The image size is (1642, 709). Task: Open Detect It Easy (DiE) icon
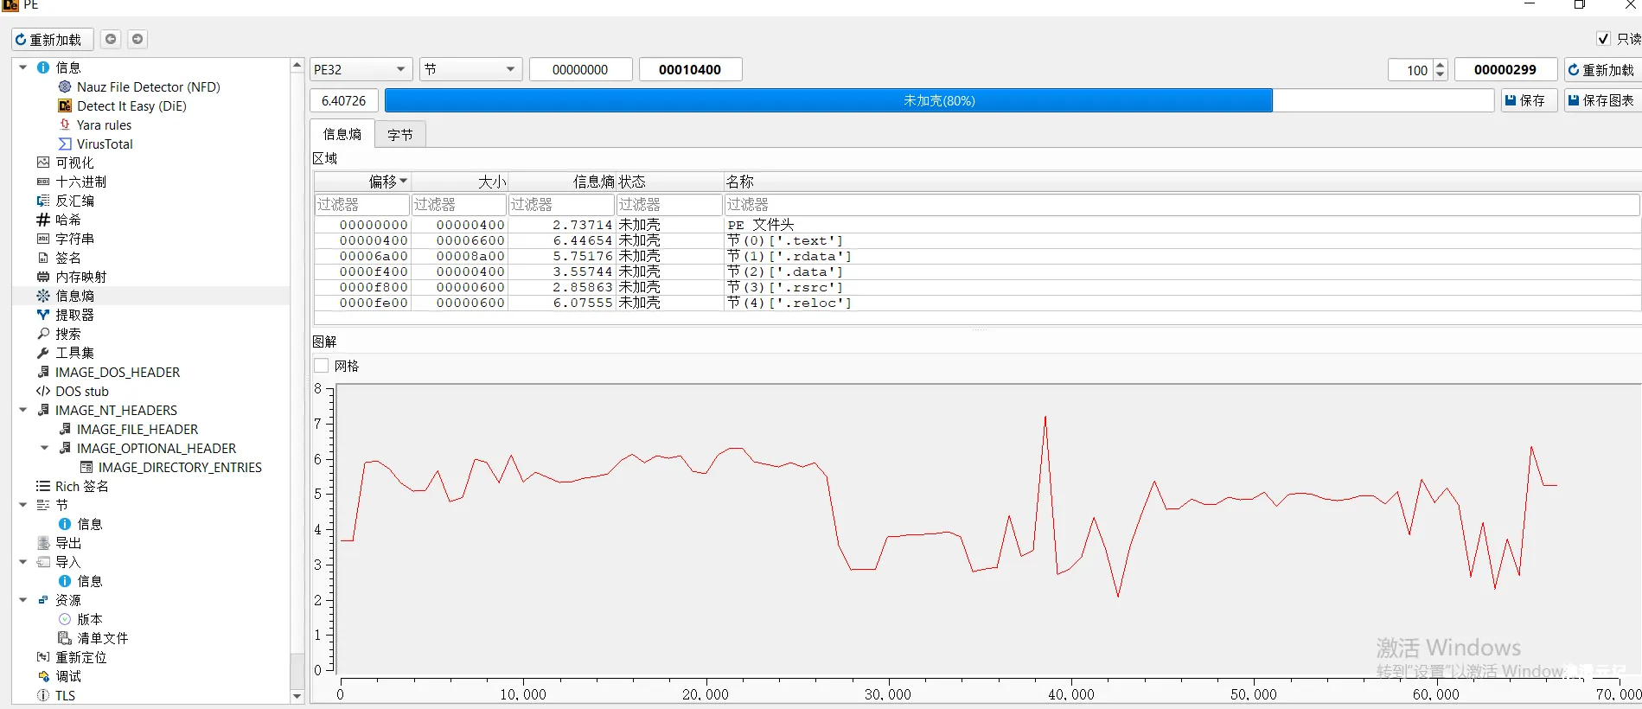[x=65, y=105]
